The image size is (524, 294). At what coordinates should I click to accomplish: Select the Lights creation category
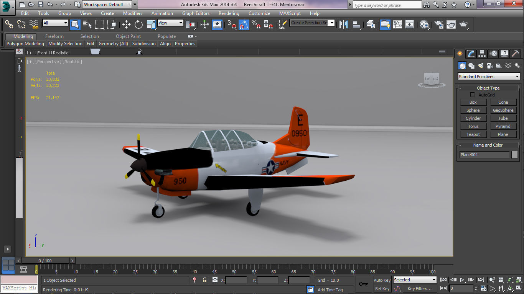click(481, 66)
